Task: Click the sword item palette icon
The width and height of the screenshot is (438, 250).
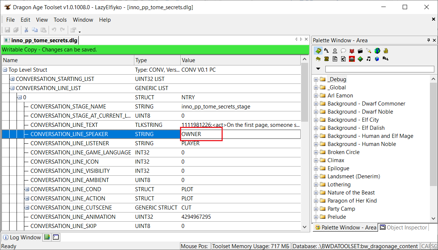Action: (x=368, y=51)
